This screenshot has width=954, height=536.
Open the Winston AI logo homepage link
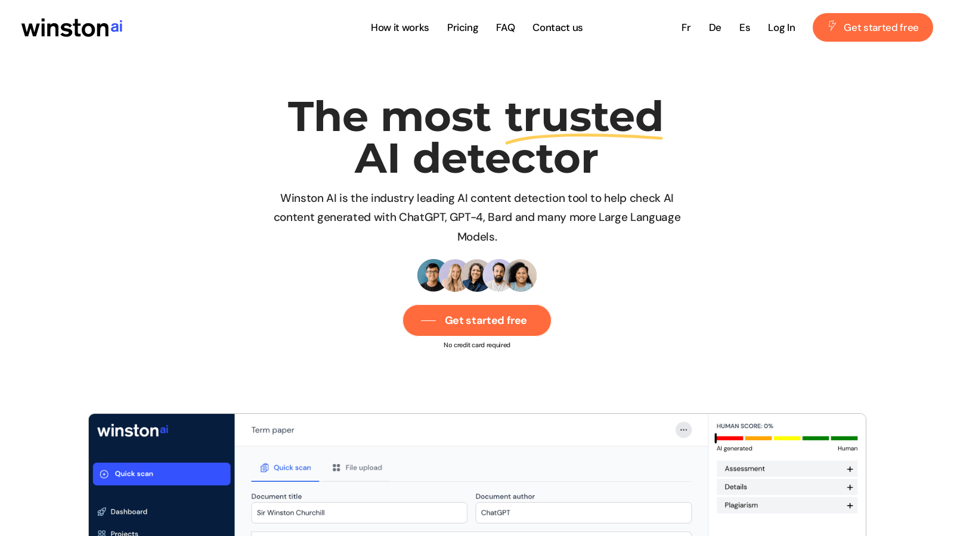click(72, 27)
